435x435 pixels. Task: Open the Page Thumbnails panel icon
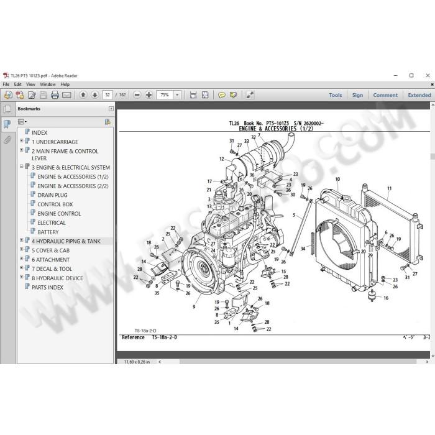click(7, 109)
